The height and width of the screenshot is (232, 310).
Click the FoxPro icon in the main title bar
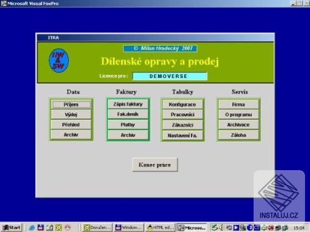pos(4,3)
